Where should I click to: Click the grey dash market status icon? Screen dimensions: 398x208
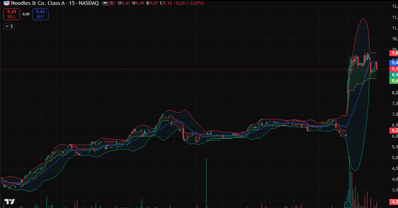pyautogui.click(x=105, y=3)
